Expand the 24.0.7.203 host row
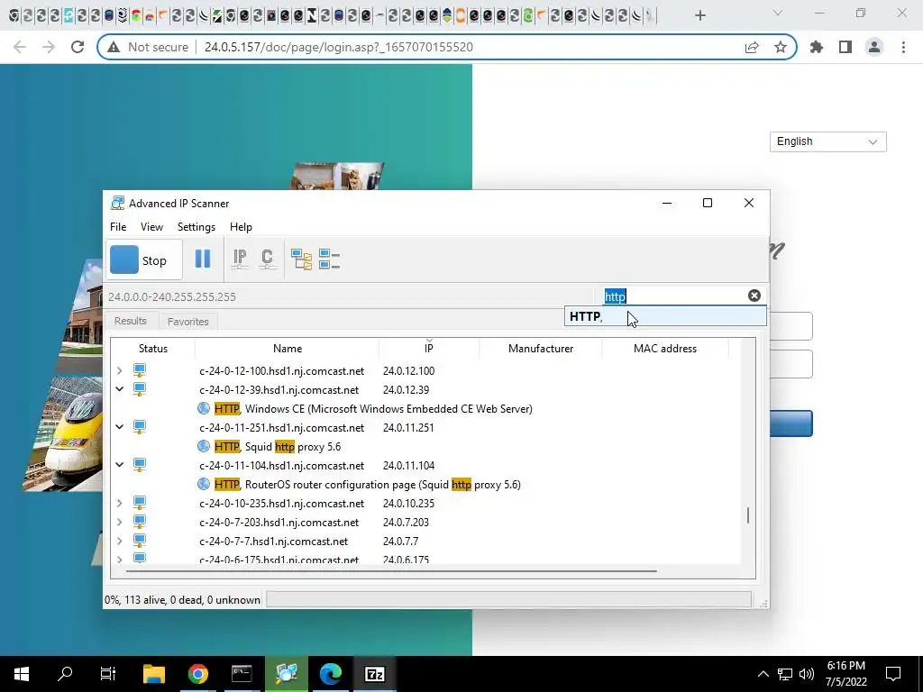Screen dimensions: 923x692 coord(120,522)
